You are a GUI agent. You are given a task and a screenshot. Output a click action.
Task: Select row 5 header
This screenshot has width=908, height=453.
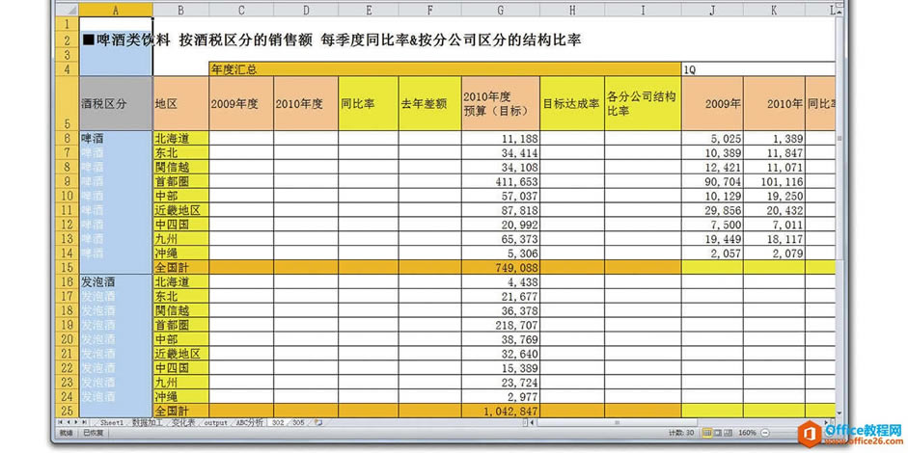[66, 103]
